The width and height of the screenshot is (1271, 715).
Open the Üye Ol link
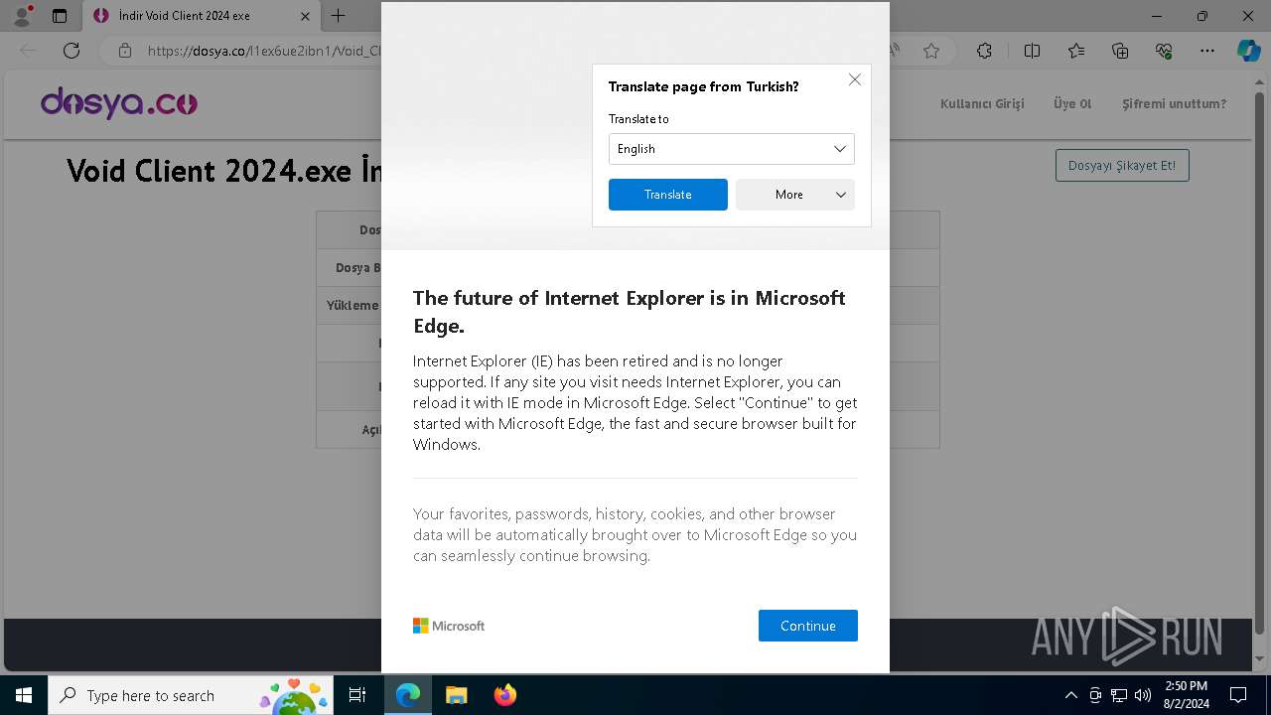(x=1072, y=103)
